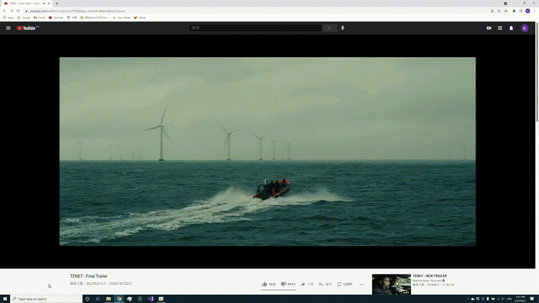Go forward in browser history

11,11
